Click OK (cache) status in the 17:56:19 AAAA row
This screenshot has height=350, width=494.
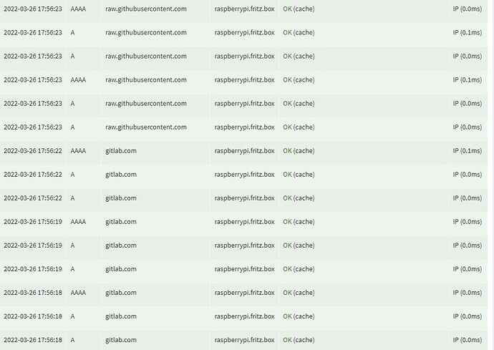coord(299,221)
